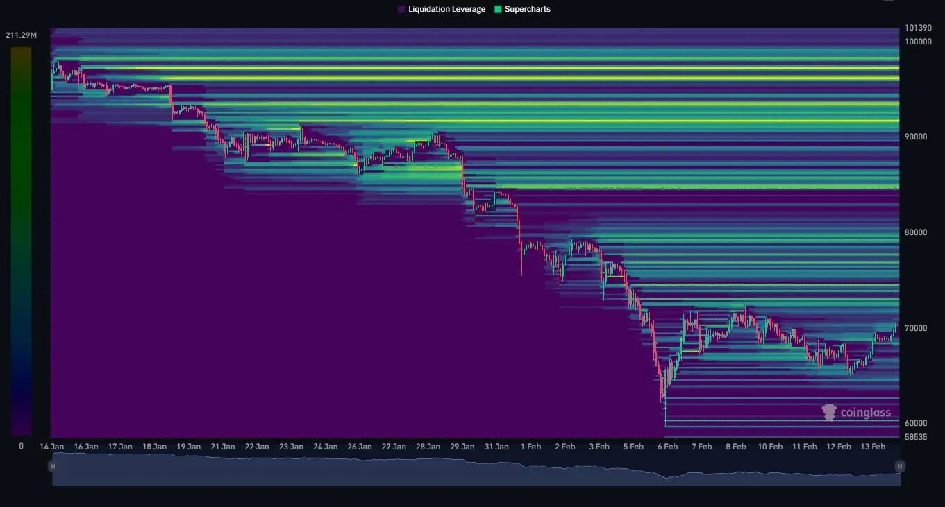Image resolution: width=945 pixels, height=507 pixels.
Task: Click the 1 Feb date on the time axis
Action: pyautogui.click(x=530, y=447)
